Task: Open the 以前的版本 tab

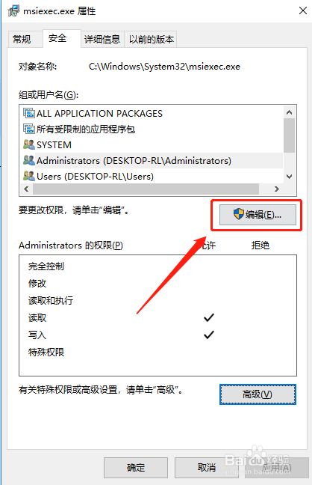Action: 151,39
